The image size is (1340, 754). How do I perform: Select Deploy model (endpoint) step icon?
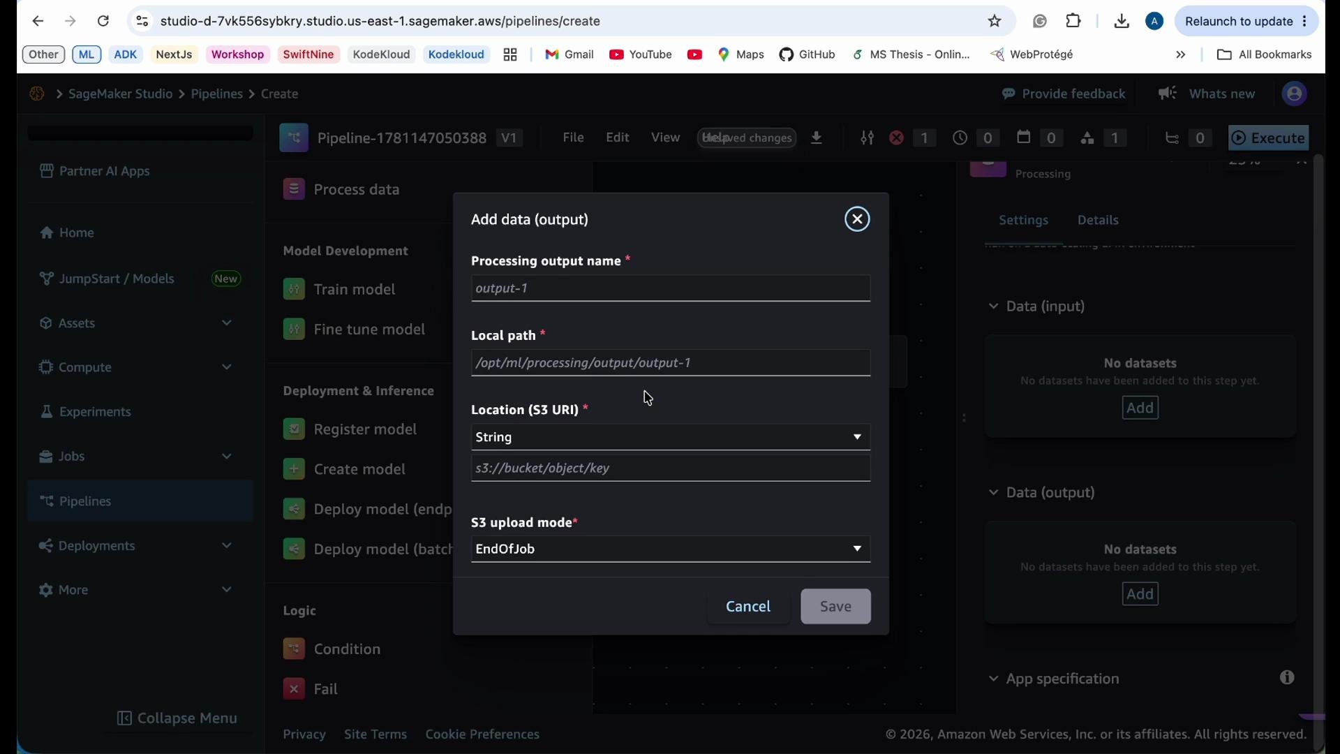click(x=294, y=510)
